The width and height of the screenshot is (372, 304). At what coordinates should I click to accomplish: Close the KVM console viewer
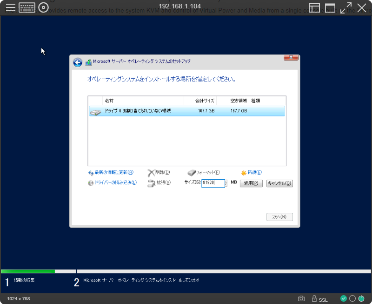click(362, 8)
